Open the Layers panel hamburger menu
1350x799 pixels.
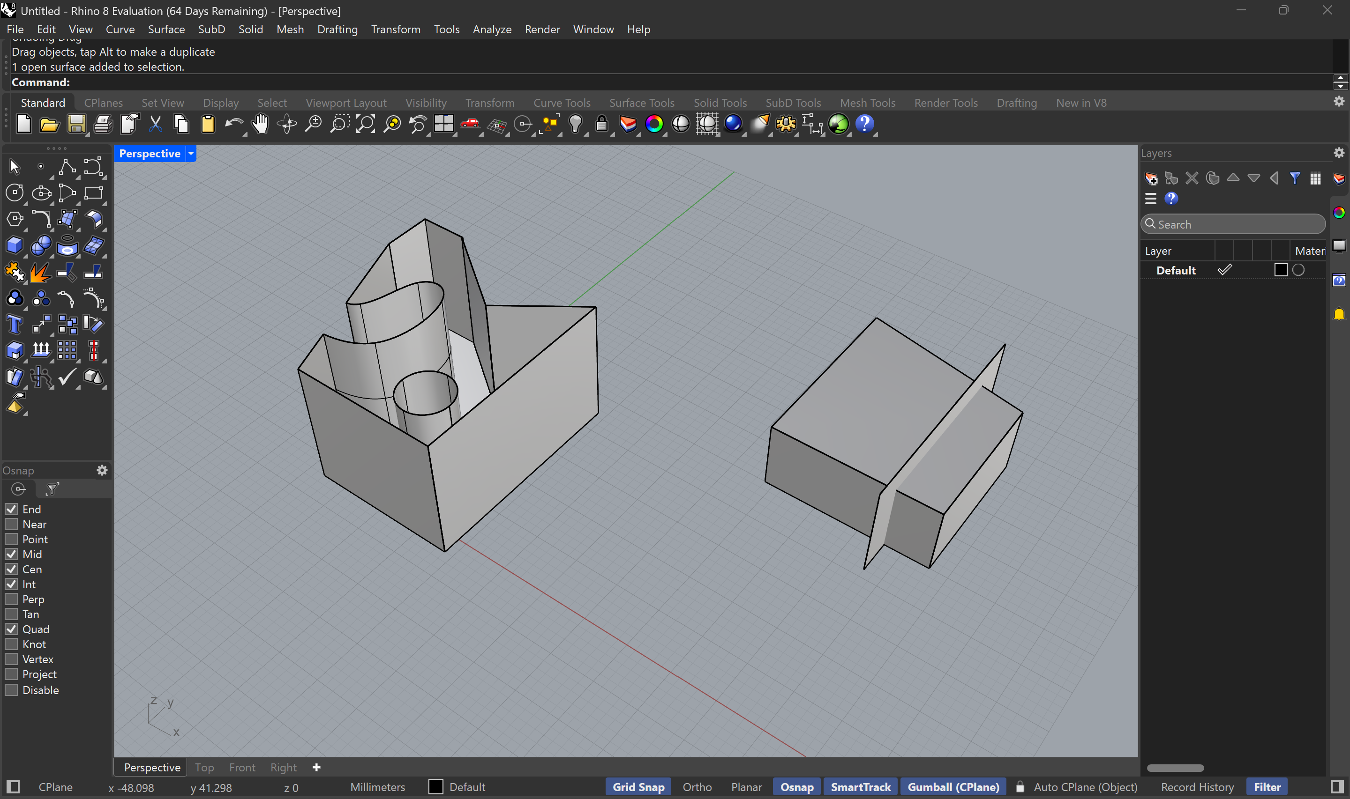pos(1150,198)
